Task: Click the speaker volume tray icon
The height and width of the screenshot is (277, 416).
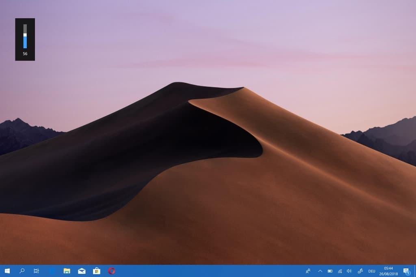Action: 349,271
